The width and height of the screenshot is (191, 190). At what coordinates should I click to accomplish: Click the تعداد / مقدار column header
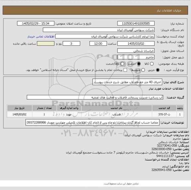[x=44, y=108]
